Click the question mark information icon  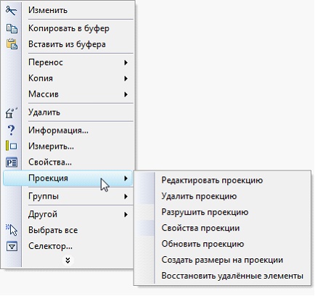(x=11, y=131)
